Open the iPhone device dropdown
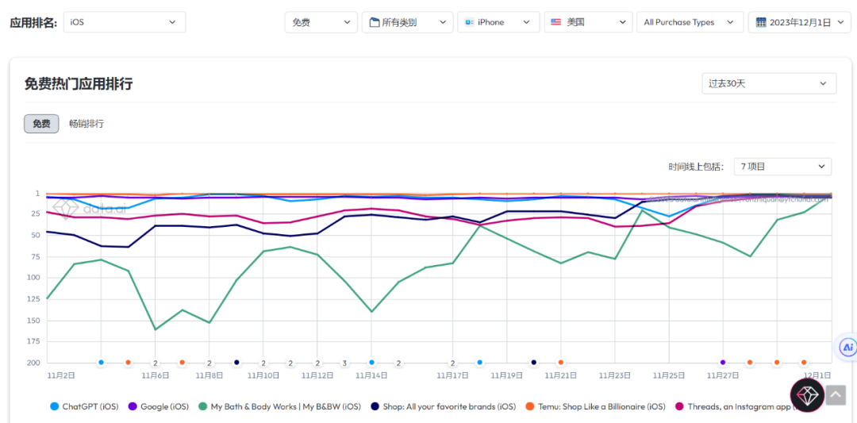857x423 pixels. (498, 22)
